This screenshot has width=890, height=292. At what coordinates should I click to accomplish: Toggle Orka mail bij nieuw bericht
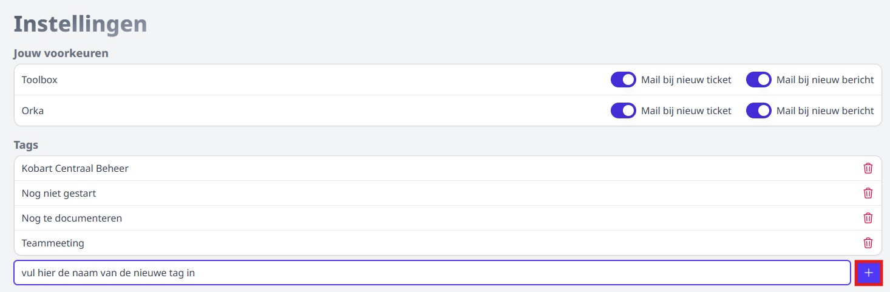tap(758, 110)
